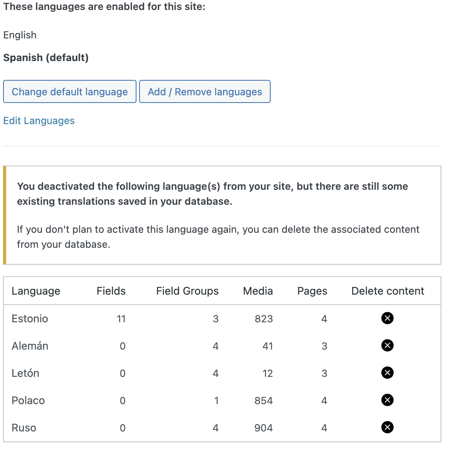Click Change default language button

click(x=70, y=91)
